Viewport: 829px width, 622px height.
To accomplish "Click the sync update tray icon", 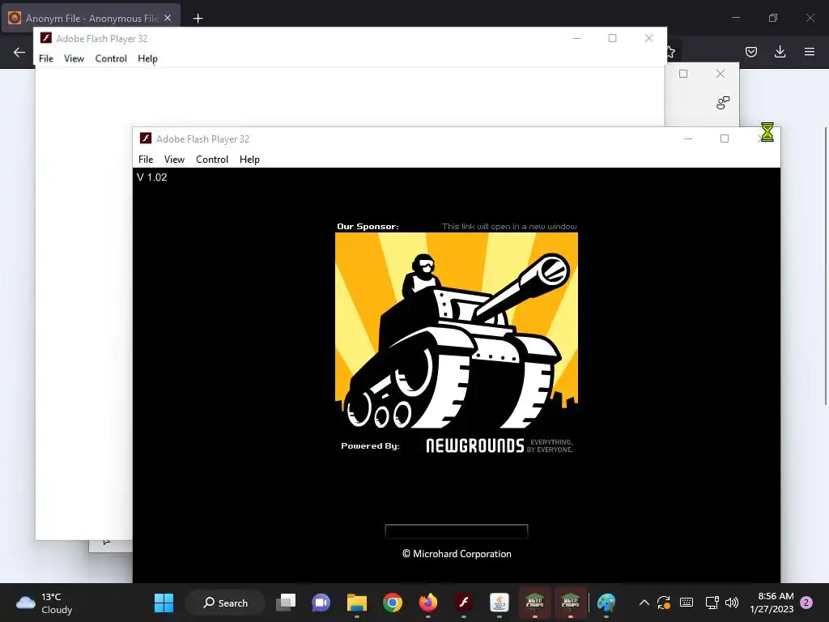I will [x=664, y=603].
